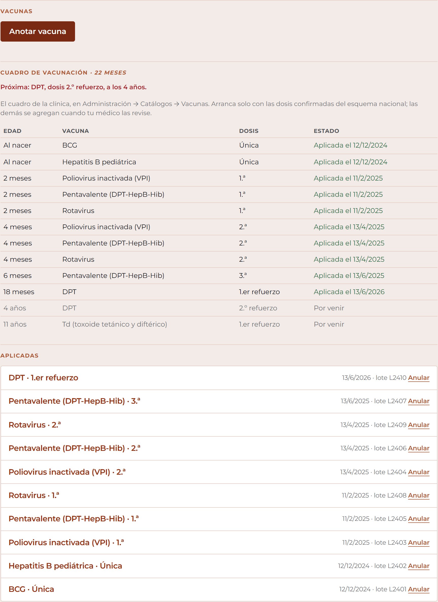Select the 'Hepatitis B pediátrica · Única' title
The width and height of the screenshot is (438, 602).
click(65, 566)
